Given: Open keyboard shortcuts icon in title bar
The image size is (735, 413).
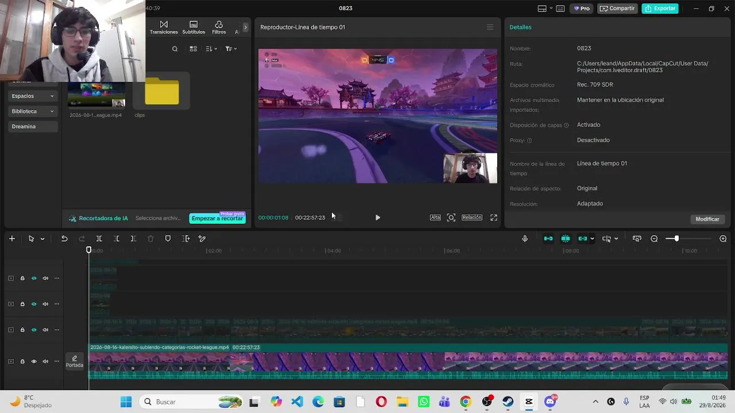Looking at the screenshot, I should click(560, 9).
